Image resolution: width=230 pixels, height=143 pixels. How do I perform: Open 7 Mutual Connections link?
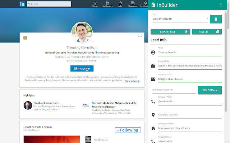click(46, 103)
